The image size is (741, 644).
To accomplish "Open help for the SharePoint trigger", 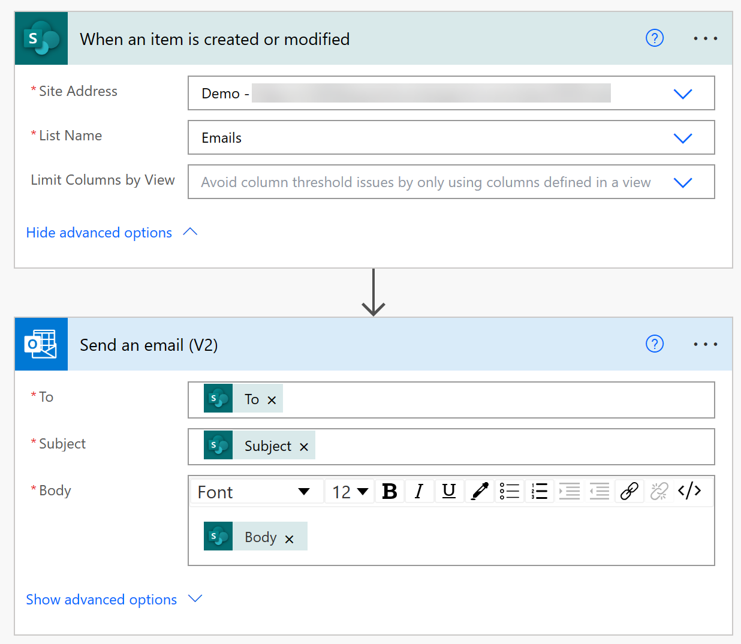I will tap(655, 38).
